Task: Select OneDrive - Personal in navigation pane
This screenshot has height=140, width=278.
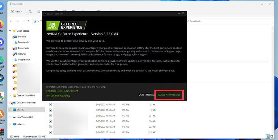Action: (x=26, y=103)
